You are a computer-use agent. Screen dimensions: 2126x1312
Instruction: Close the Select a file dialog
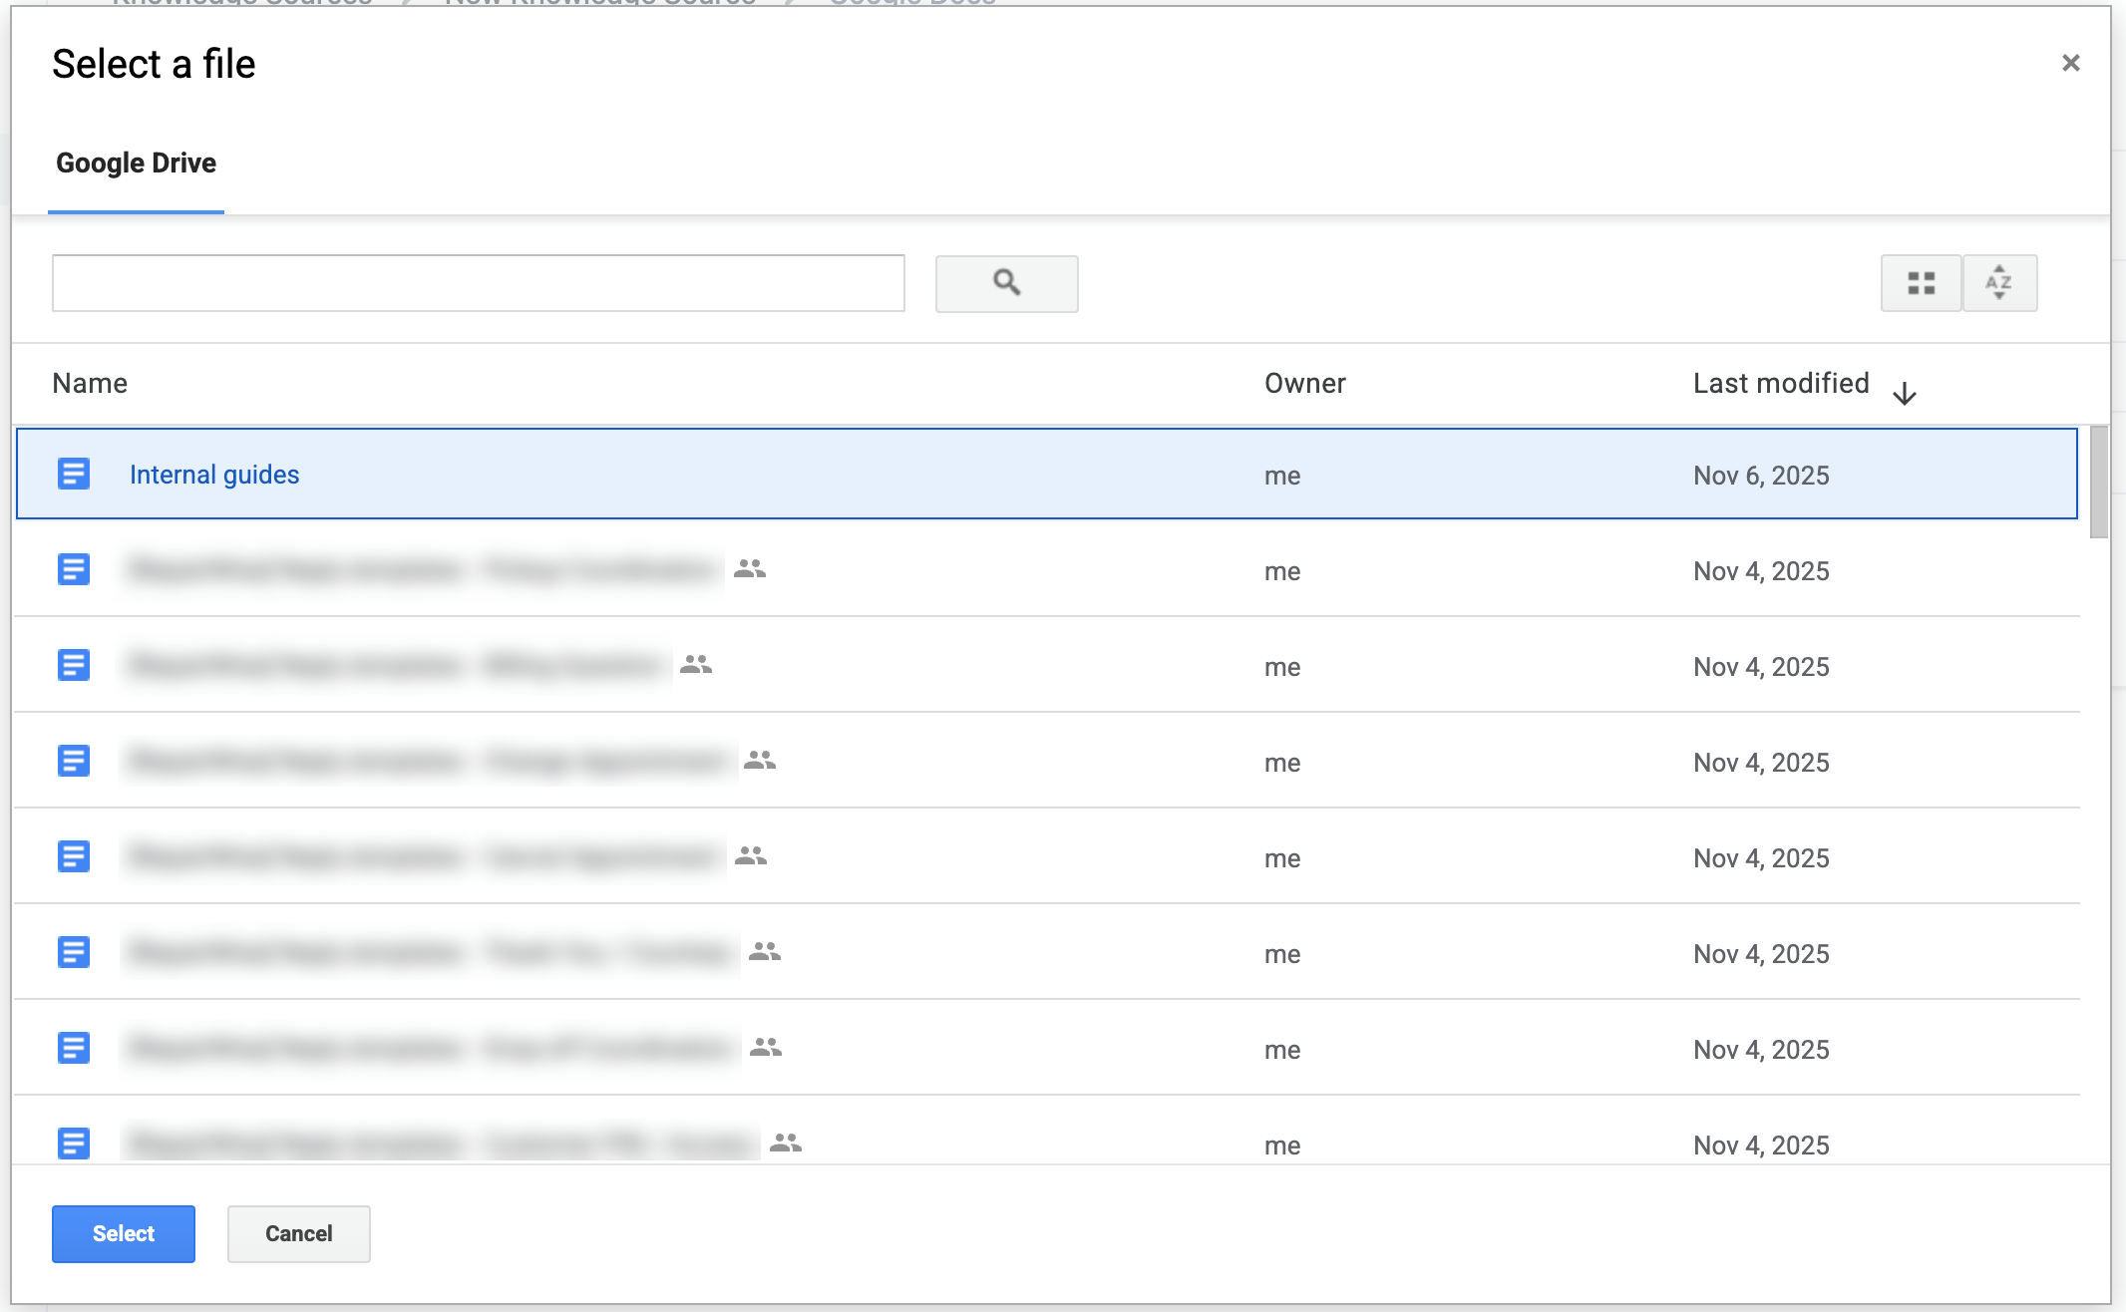[2070, 64]
